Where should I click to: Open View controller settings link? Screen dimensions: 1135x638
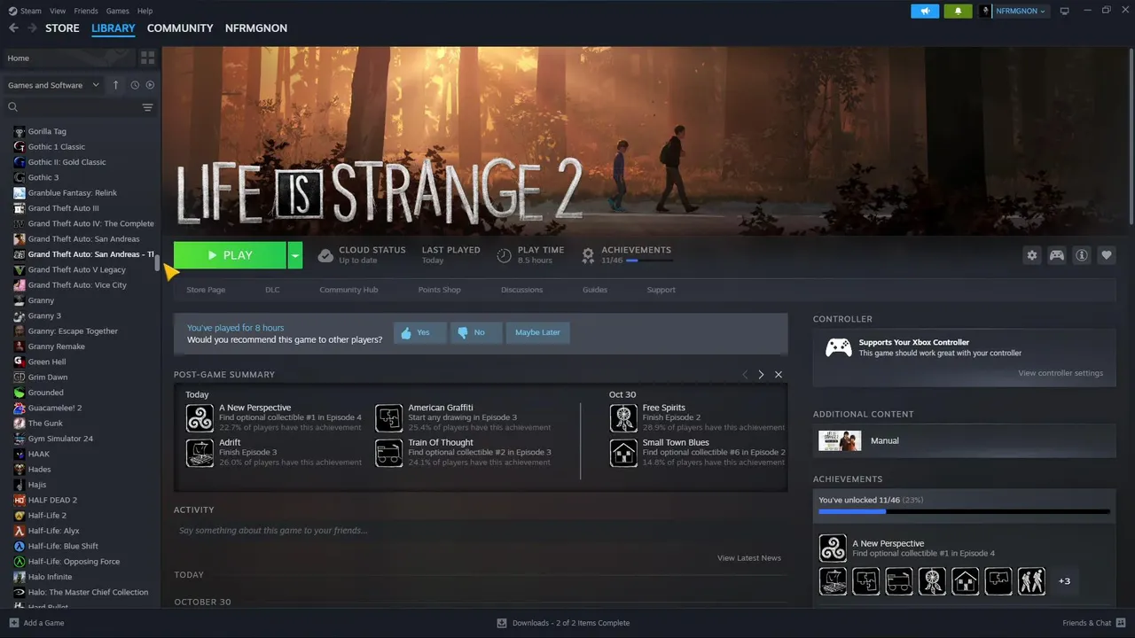click(x=1061, y=373)
